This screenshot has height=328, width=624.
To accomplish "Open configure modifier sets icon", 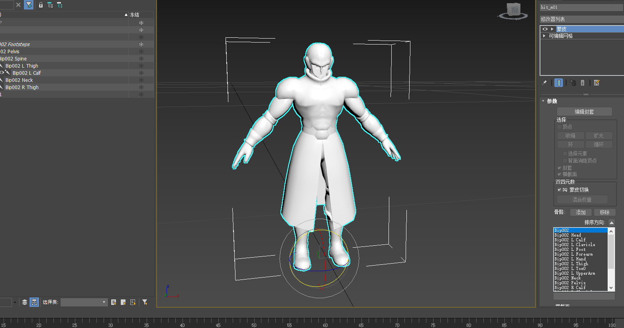I will [597, 83].
